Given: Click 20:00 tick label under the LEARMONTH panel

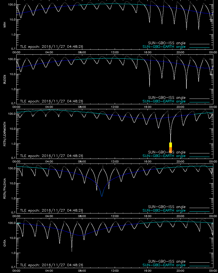Looking at the screenshot, I should coord(180,161).
